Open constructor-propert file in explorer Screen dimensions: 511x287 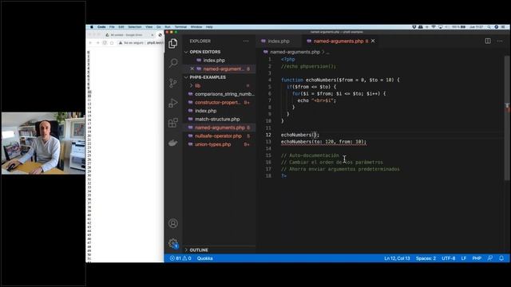218,103
